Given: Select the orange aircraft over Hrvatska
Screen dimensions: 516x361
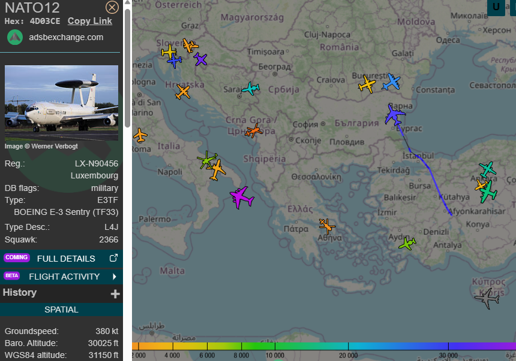Looking at the screenshot, I should click(182, 92).
